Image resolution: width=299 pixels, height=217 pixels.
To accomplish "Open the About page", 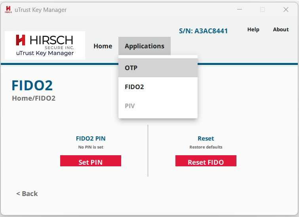I will [x=281, y=29].
